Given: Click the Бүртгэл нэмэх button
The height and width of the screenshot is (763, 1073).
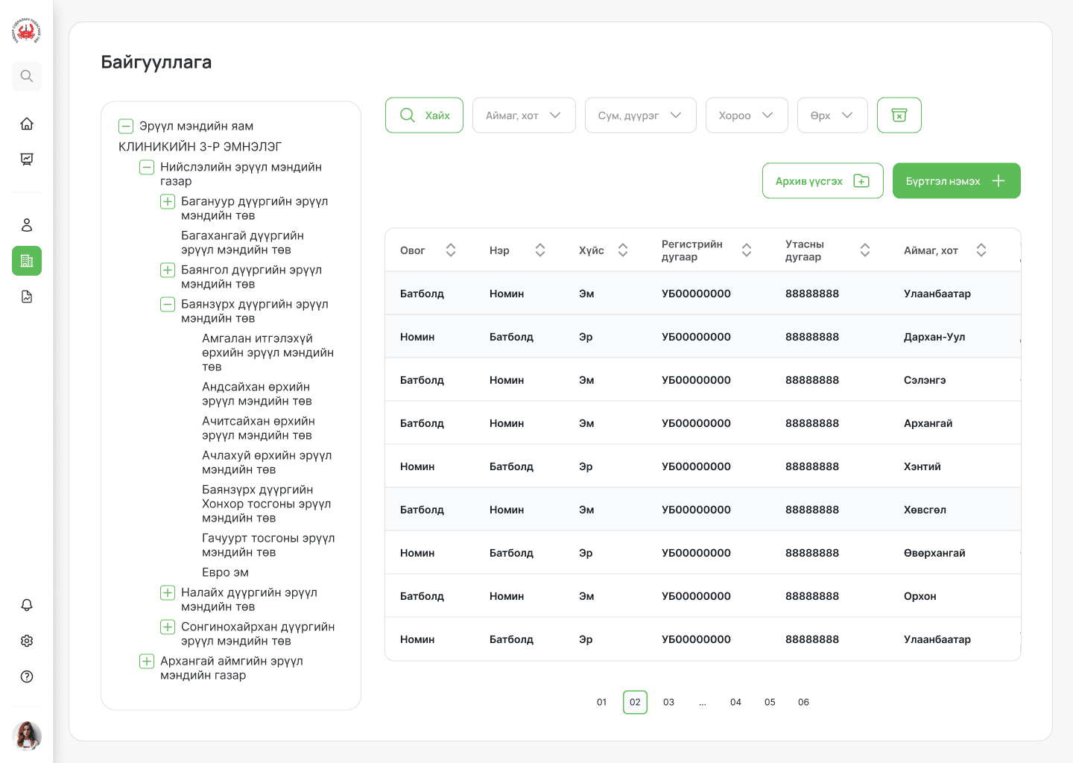Looking at the screenshot, I should pos(957,181).
